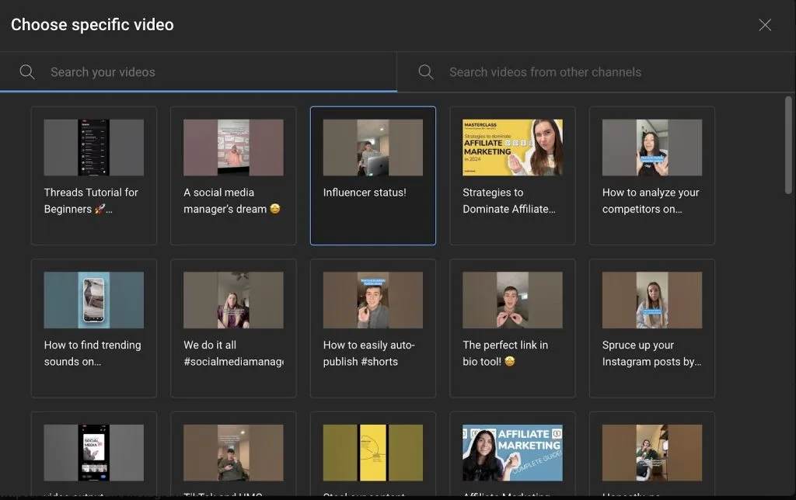
Task: Select the Influencer status! video thumbnail
Action: point(373,148)
